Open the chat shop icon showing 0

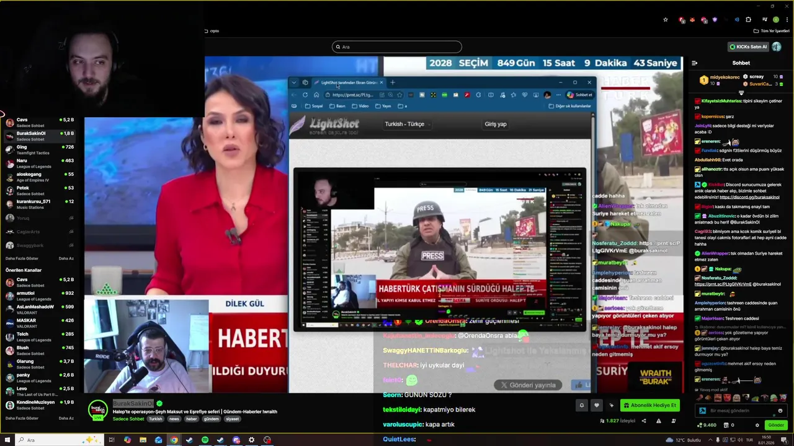click(729, 425)
